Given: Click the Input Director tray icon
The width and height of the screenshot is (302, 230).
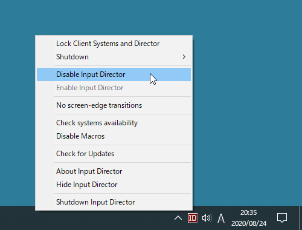Looking at the screenshot, I should [193, 218].
